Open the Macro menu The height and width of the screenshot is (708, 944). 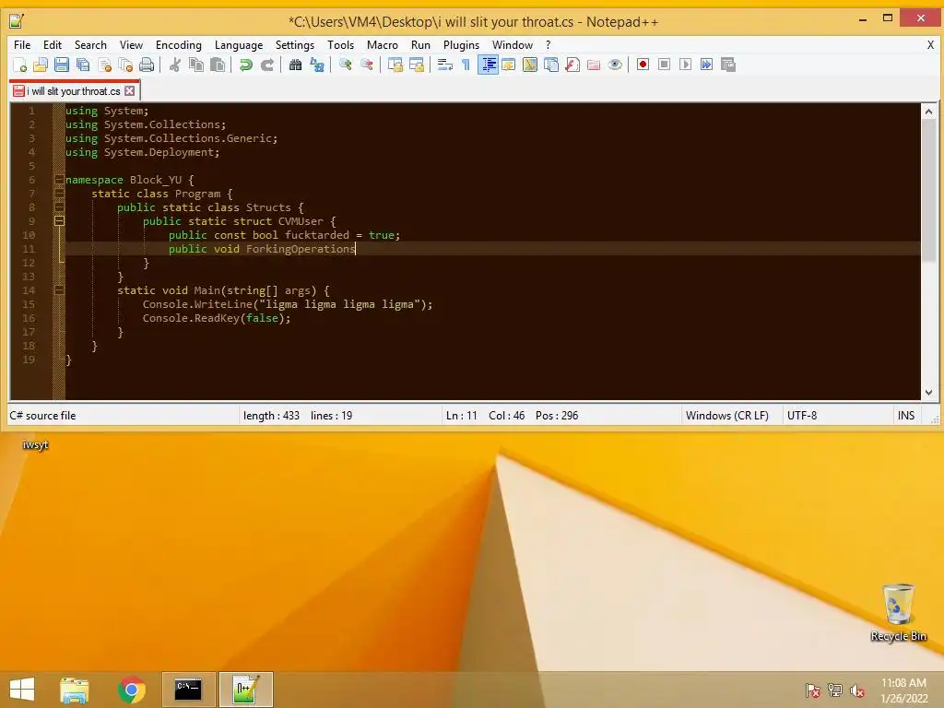383,45
